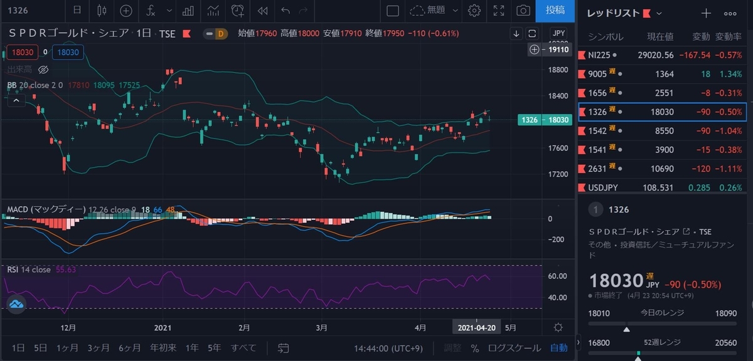The width and height of the screenshot is (753, 361).
Task: Click the blue 投稿 publish button
Action: click(x=555, y=10)
